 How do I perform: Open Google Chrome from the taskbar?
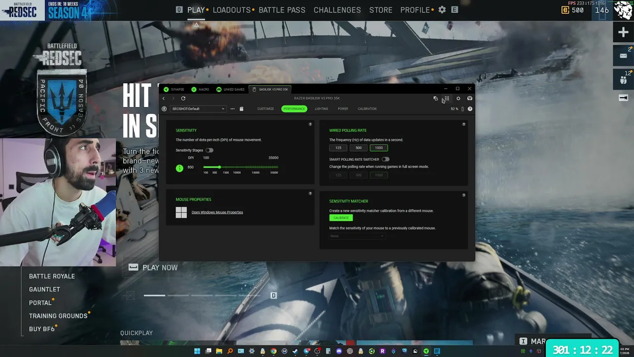coord(273,351)
